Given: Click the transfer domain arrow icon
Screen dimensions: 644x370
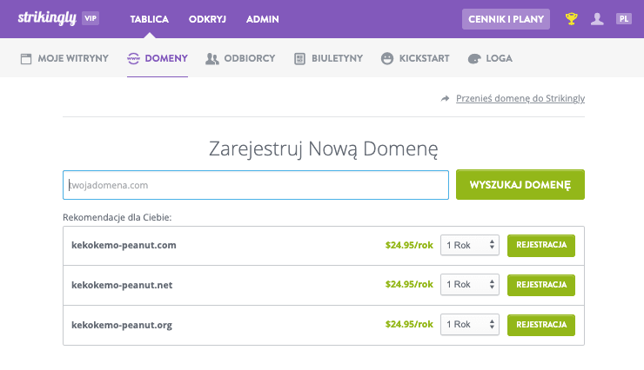Looking at the screenshot, I should [x=446, y=98].
